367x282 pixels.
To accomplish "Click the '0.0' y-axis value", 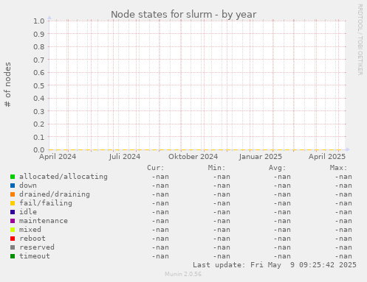I will [39, 149].
